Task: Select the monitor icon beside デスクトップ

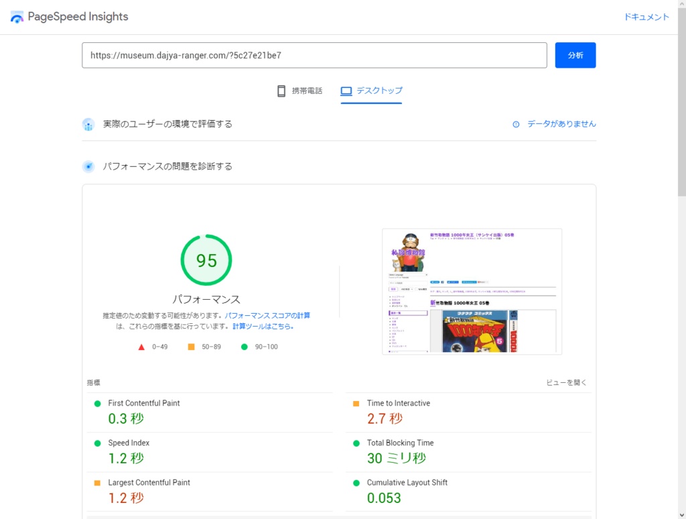Action: tap(346, 91)
